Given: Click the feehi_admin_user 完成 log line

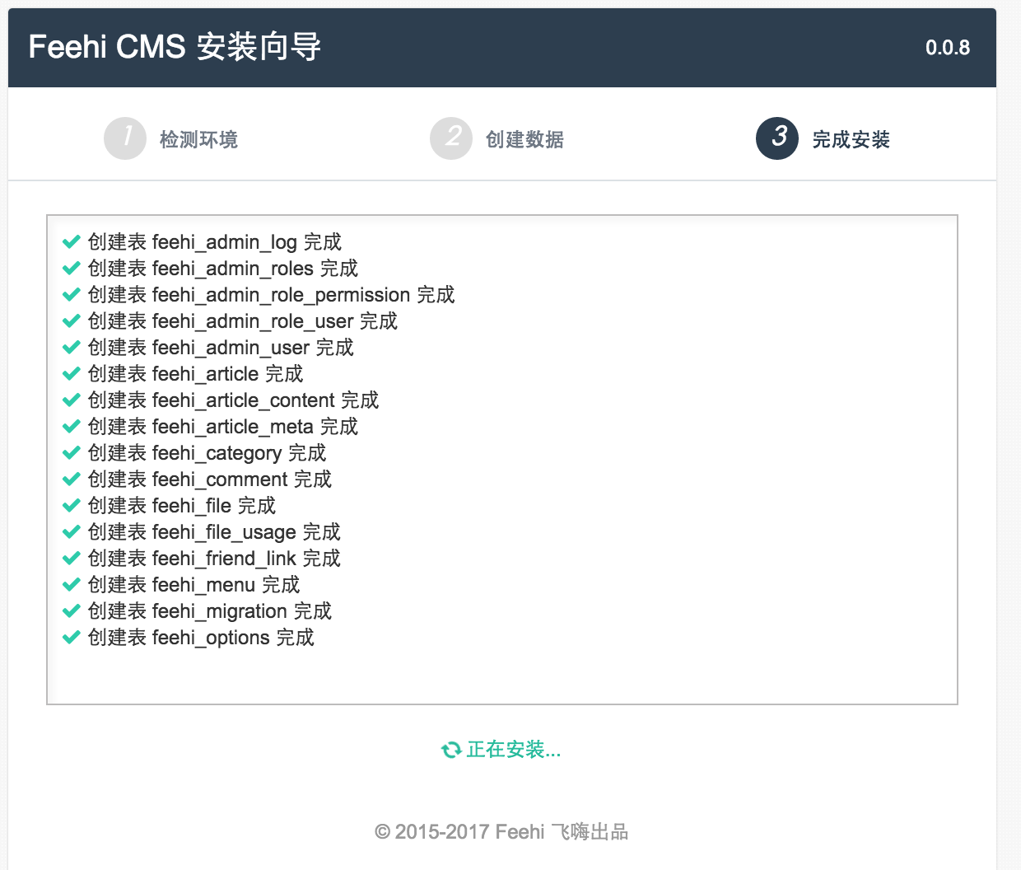Looking at the screenshot, I should (221, 348).
